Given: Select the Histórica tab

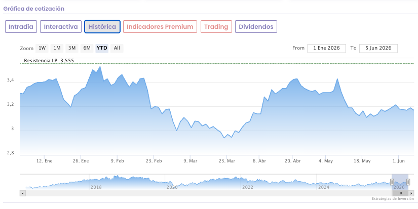Looking at the screenshot, I should coord(102,27).
